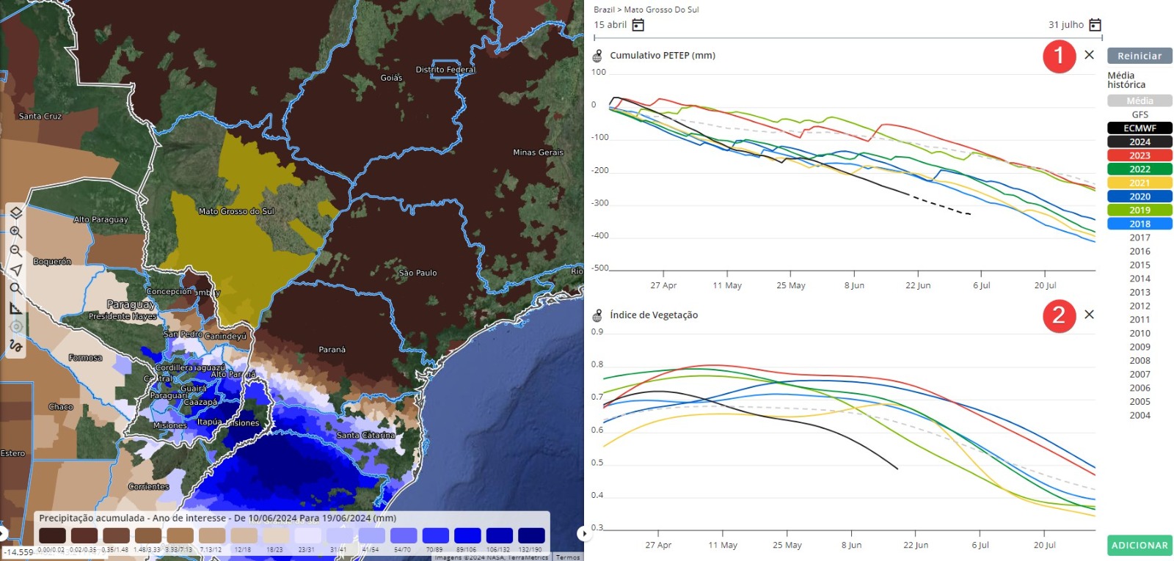Enable the 2017 year series

click(1140, 238)
